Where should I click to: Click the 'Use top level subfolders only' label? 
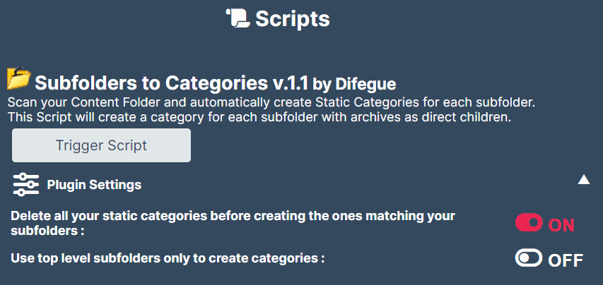click(168, 258)
